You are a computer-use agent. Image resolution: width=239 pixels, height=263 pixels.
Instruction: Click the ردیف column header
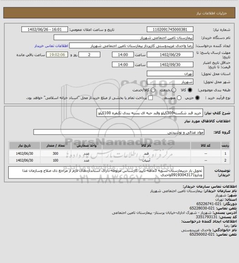225,146
